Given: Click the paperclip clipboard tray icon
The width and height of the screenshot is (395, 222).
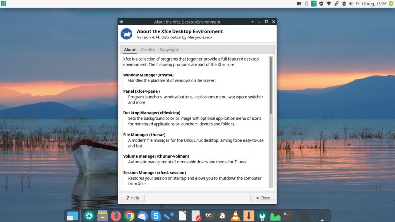Looking at the screenshot, I should pos(336,4).
